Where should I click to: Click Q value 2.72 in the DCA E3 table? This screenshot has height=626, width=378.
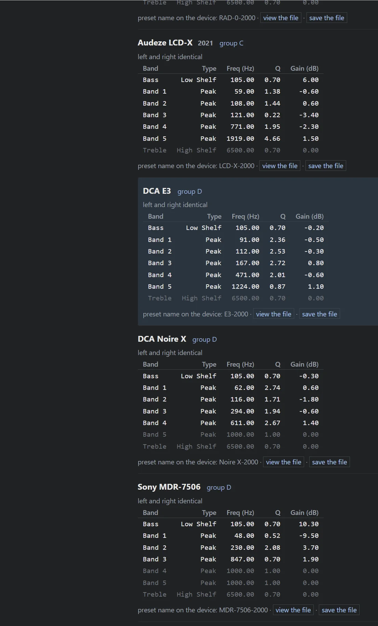click(277, 263)
